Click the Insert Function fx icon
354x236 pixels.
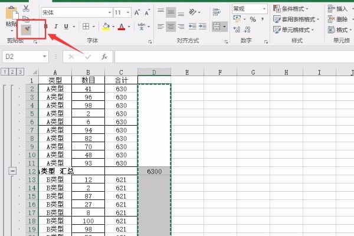pyautogui.click(x=104, y=57)
